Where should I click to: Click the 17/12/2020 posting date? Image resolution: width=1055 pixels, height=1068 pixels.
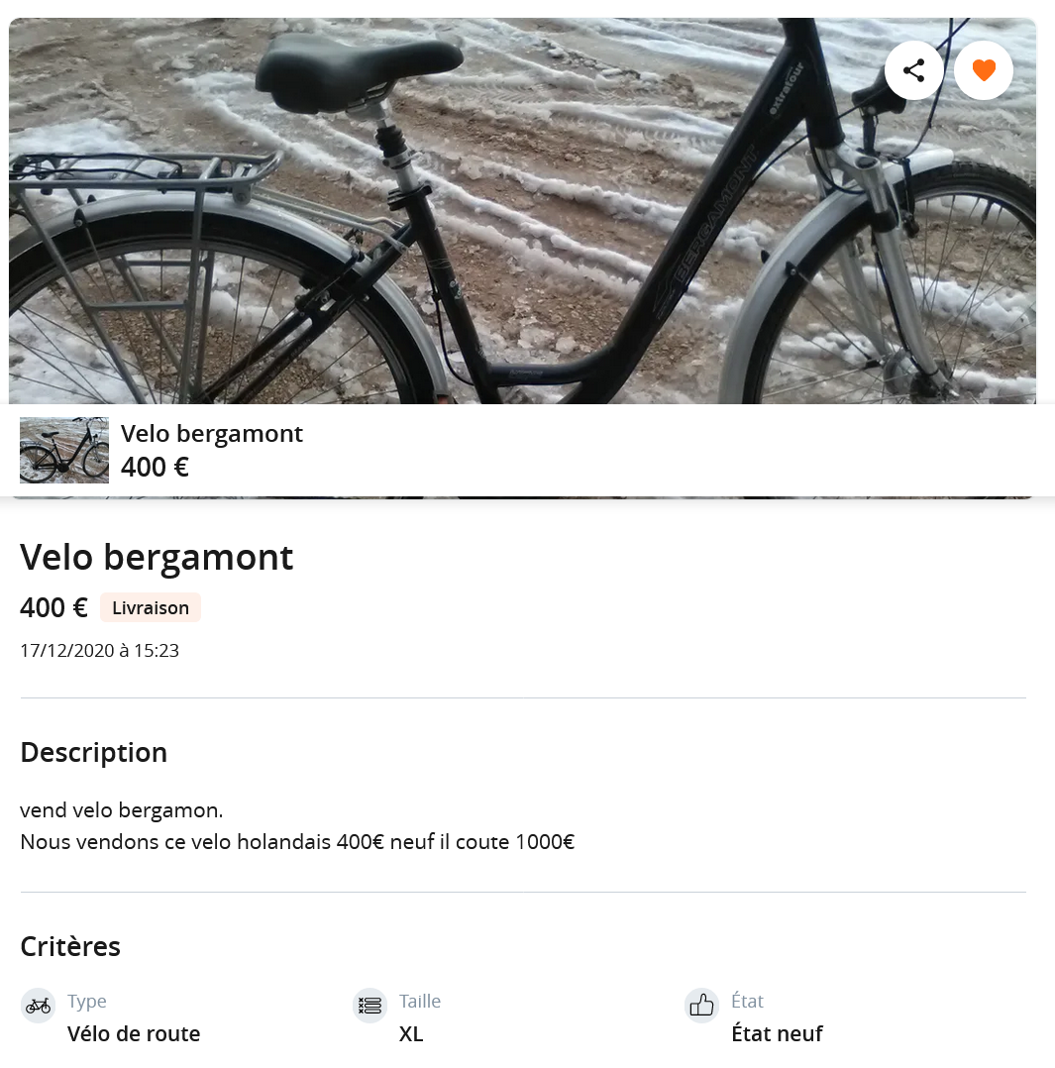click(x=99, y=651)
